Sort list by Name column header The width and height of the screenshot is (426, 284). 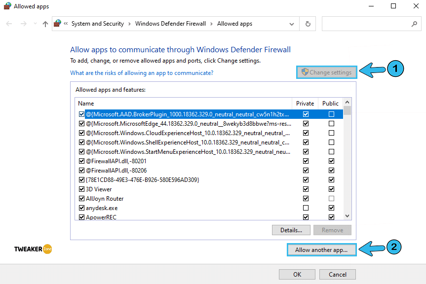pos(184,104)
